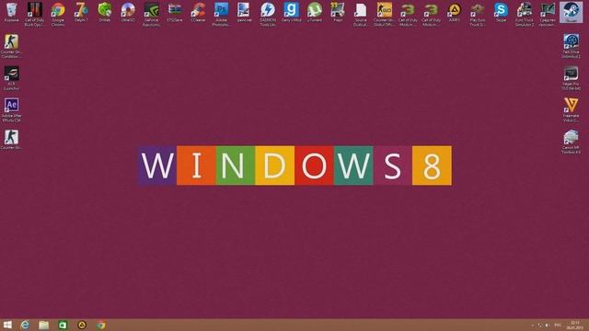Viewport: 589px width, 331px height.
Task: Open the Google Chrome desktop shortcut
Action: [x=58, y=15]
